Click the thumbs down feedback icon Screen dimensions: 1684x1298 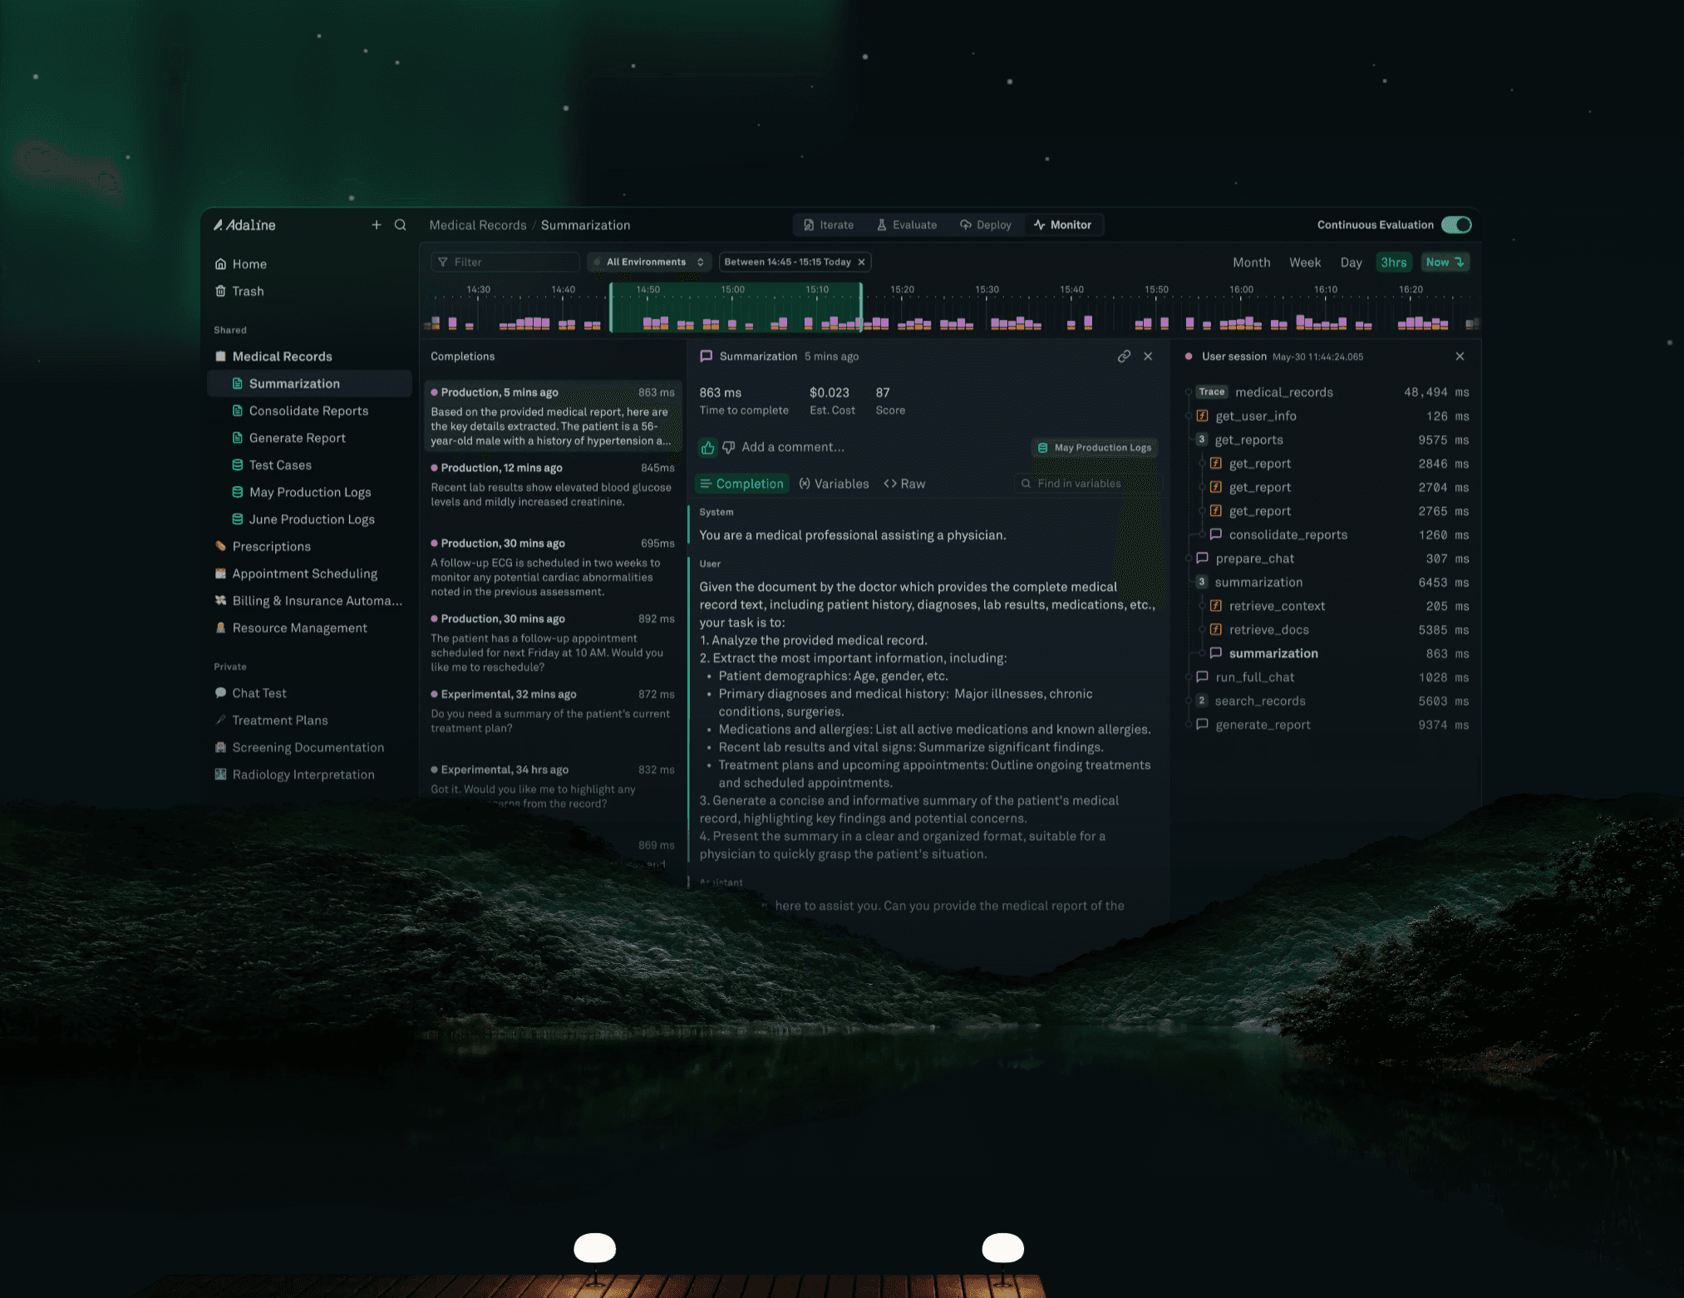coord(729,448)
